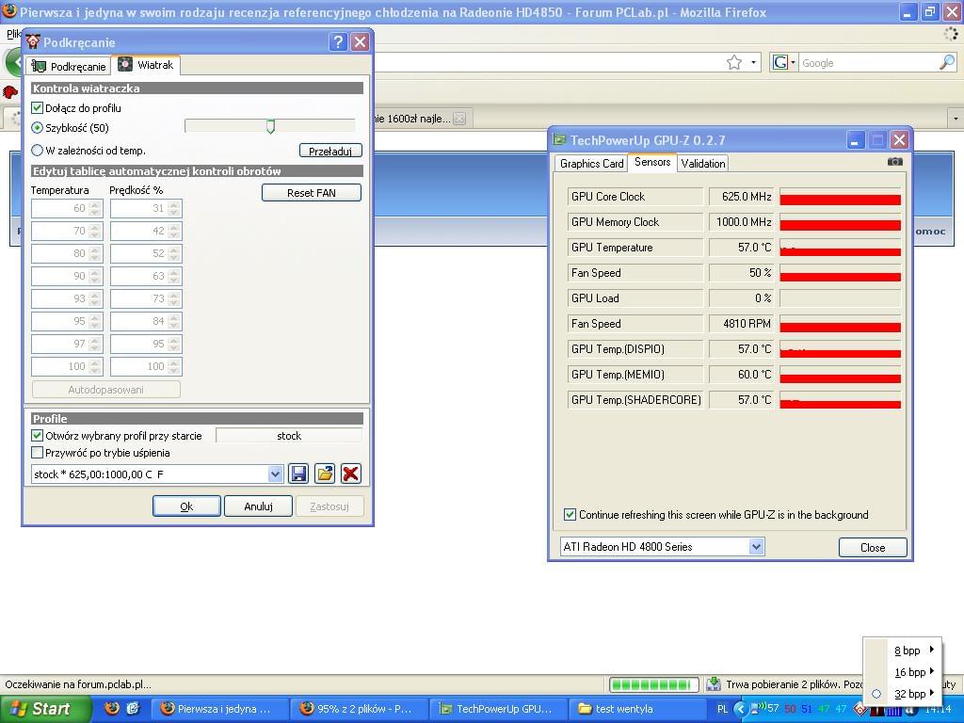Image resolution: width=964 pixels, height=723 pixels.
Task: Save the current profile with floppy icon
Action: [298, 474]
